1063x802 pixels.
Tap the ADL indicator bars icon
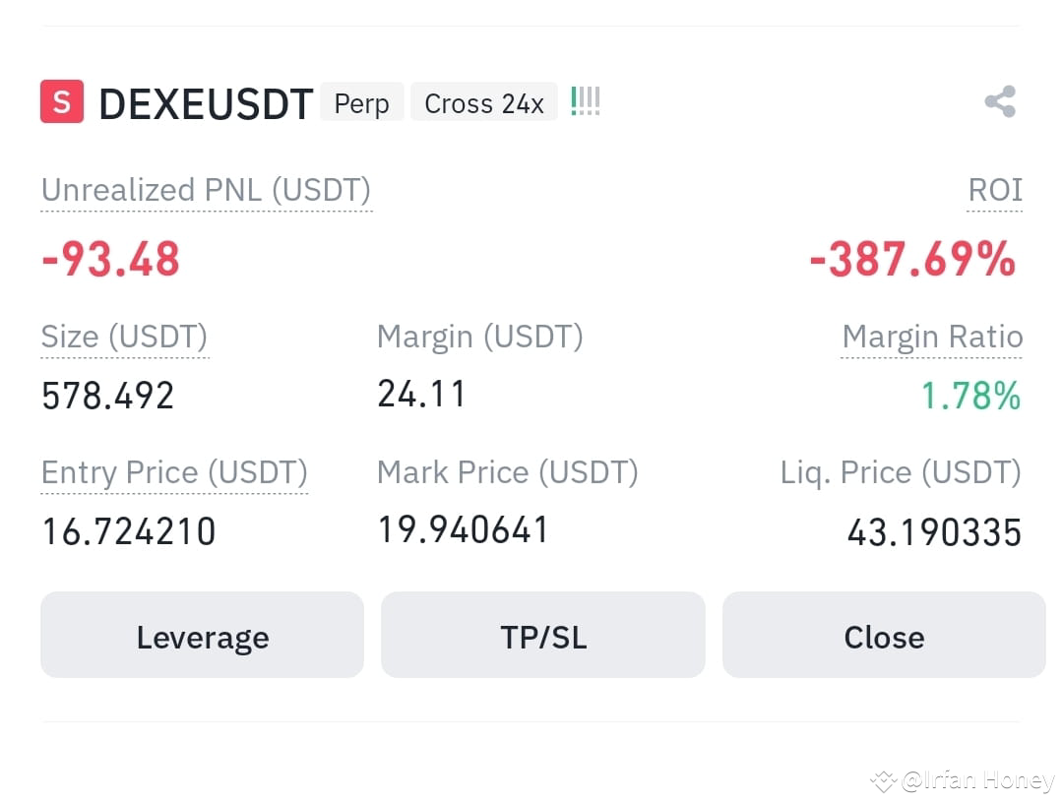pyautogui.click(x=586, y=101)
